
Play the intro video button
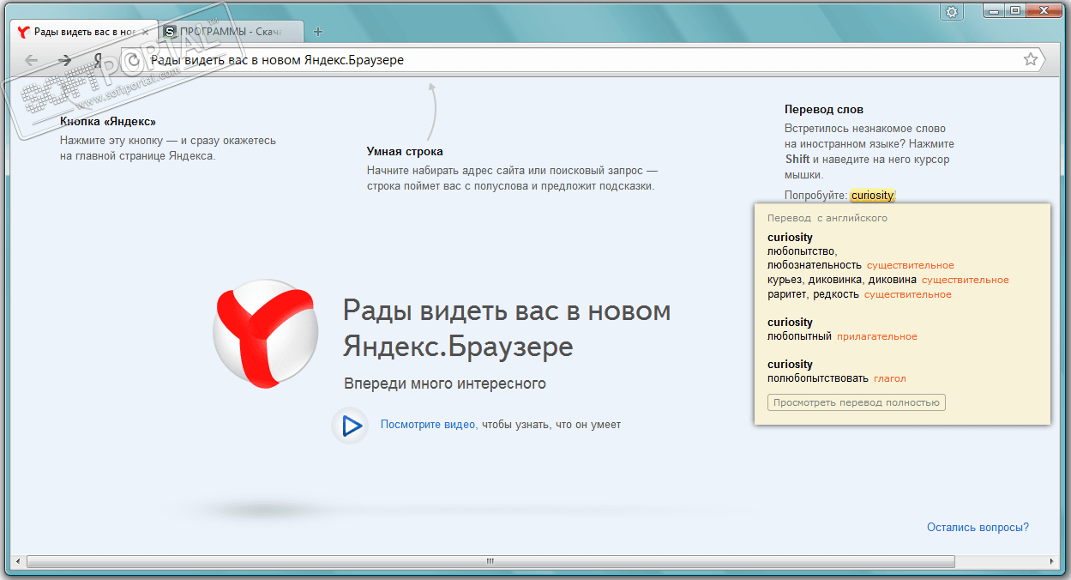pyautogui.click(x=350, y=425)
